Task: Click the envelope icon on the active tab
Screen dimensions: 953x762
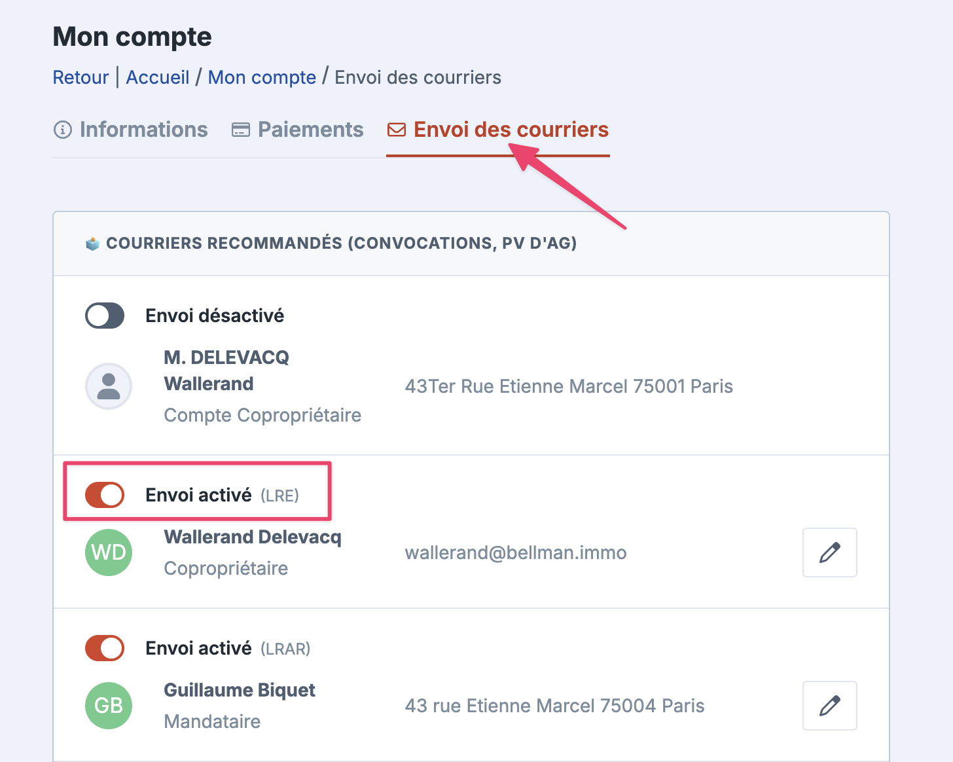Action: 396,130
